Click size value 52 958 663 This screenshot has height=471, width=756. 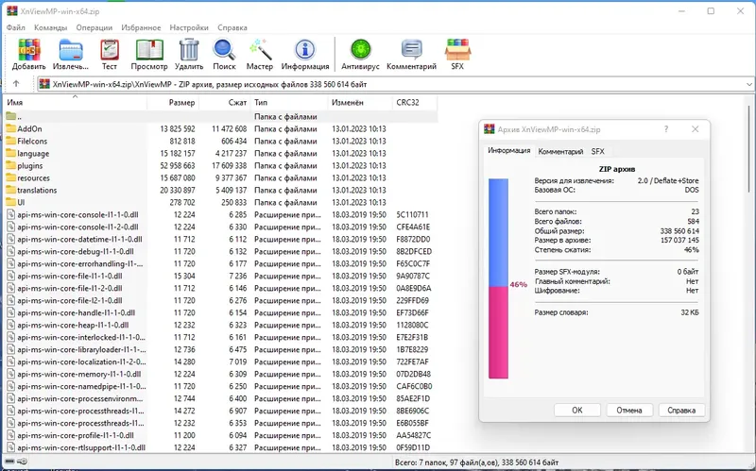click(x=178, y=166)
